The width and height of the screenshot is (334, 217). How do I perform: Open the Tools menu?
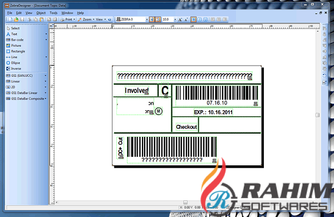(x=53, y=13)
